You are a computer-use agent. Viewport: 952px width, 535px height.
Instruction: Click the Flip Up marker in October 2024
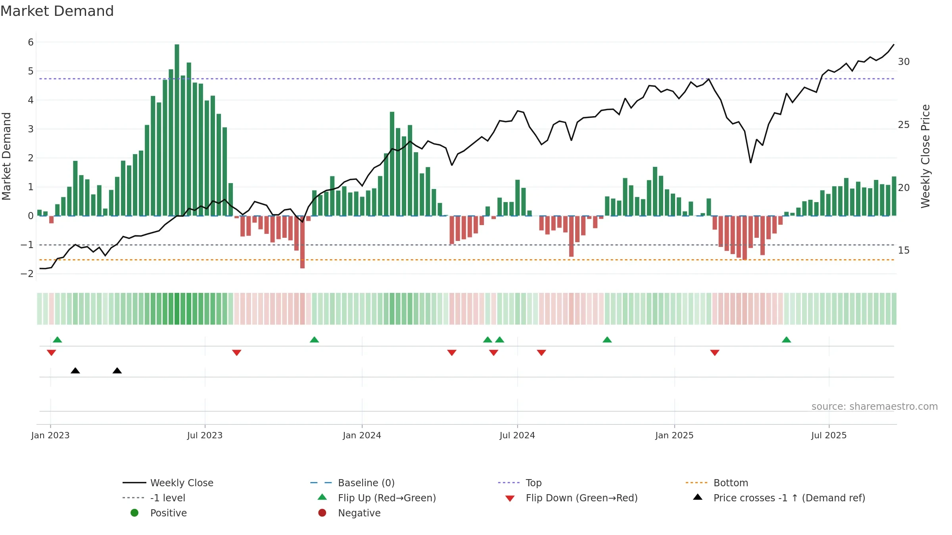(607, 340)
